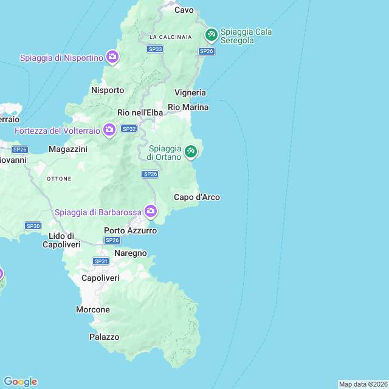Click the Porto Azzurro town label
Image resolution: width=389 pixels, height=389 pixels.
[131, 230]
